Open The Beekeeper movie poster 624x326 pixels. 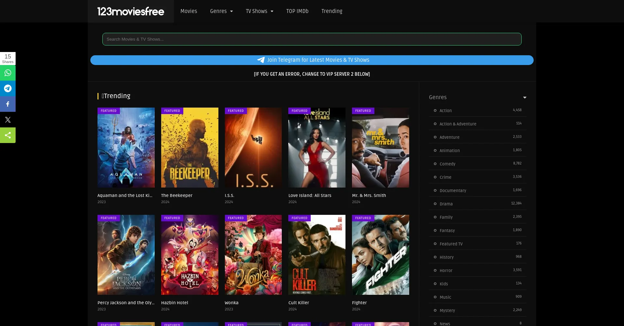coord(190,148)
